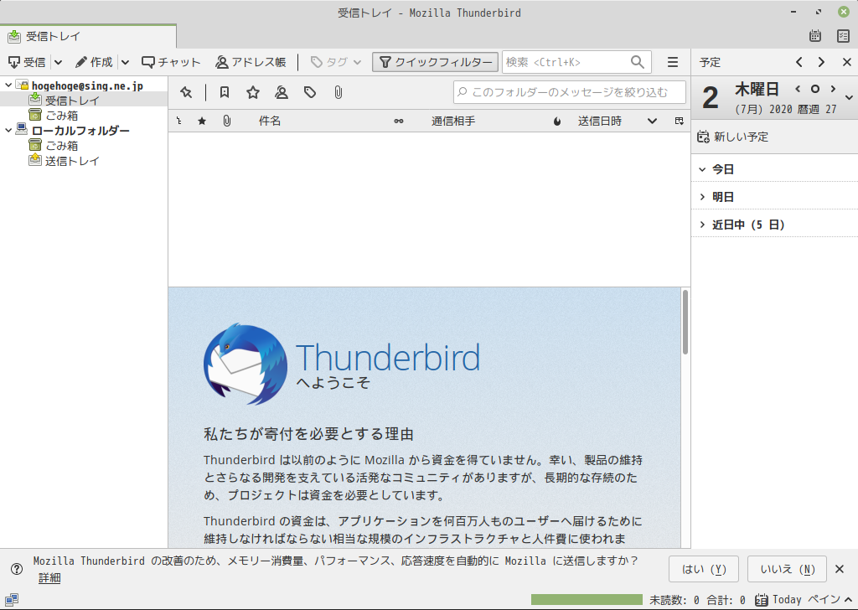Collapse the 今日 section

pyautogui.click(x=702, y=169)
